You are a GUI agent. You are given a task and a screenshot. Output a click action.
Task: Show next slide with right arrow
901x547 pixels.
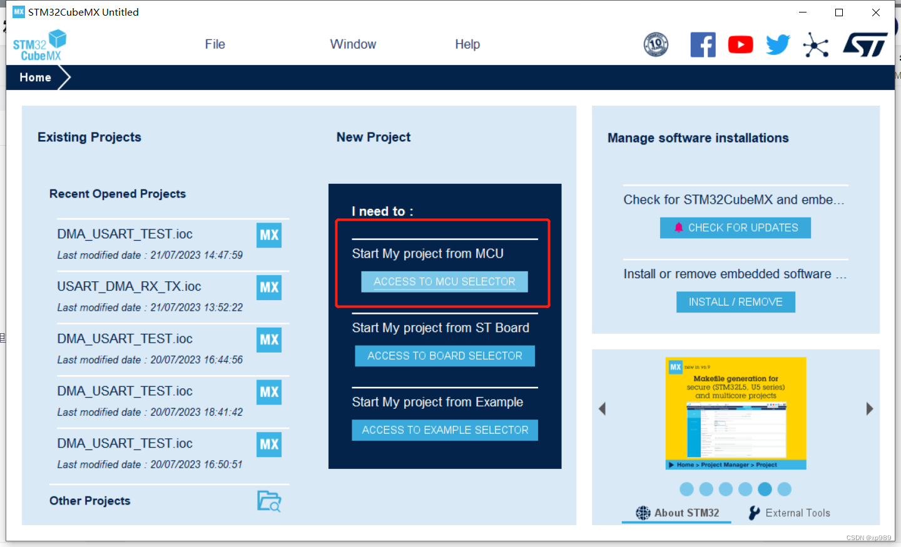click(x=869, y=409)
